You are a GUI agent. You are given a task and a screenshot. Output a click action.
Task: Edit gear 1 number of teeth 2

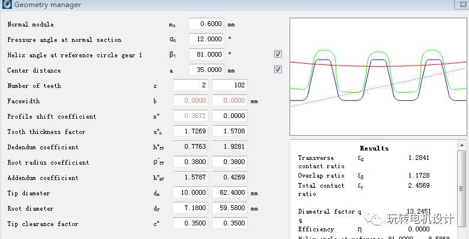191,85
